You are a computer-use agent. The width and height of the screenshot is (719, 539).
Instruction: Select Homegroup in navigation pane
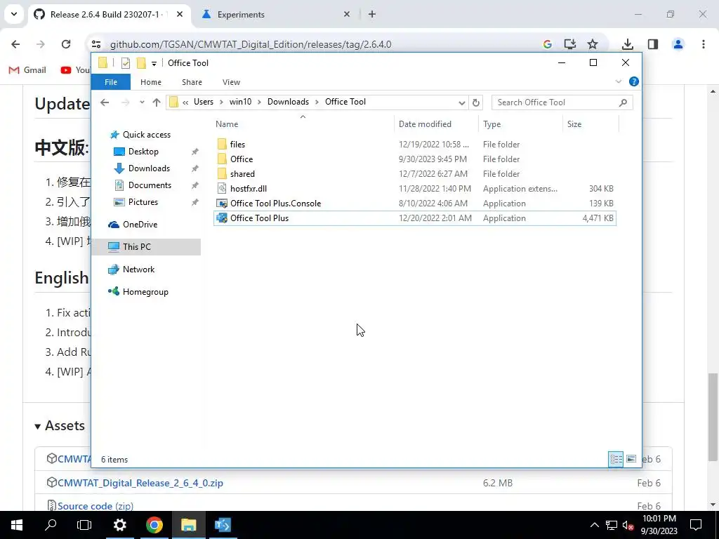[145, 291]
